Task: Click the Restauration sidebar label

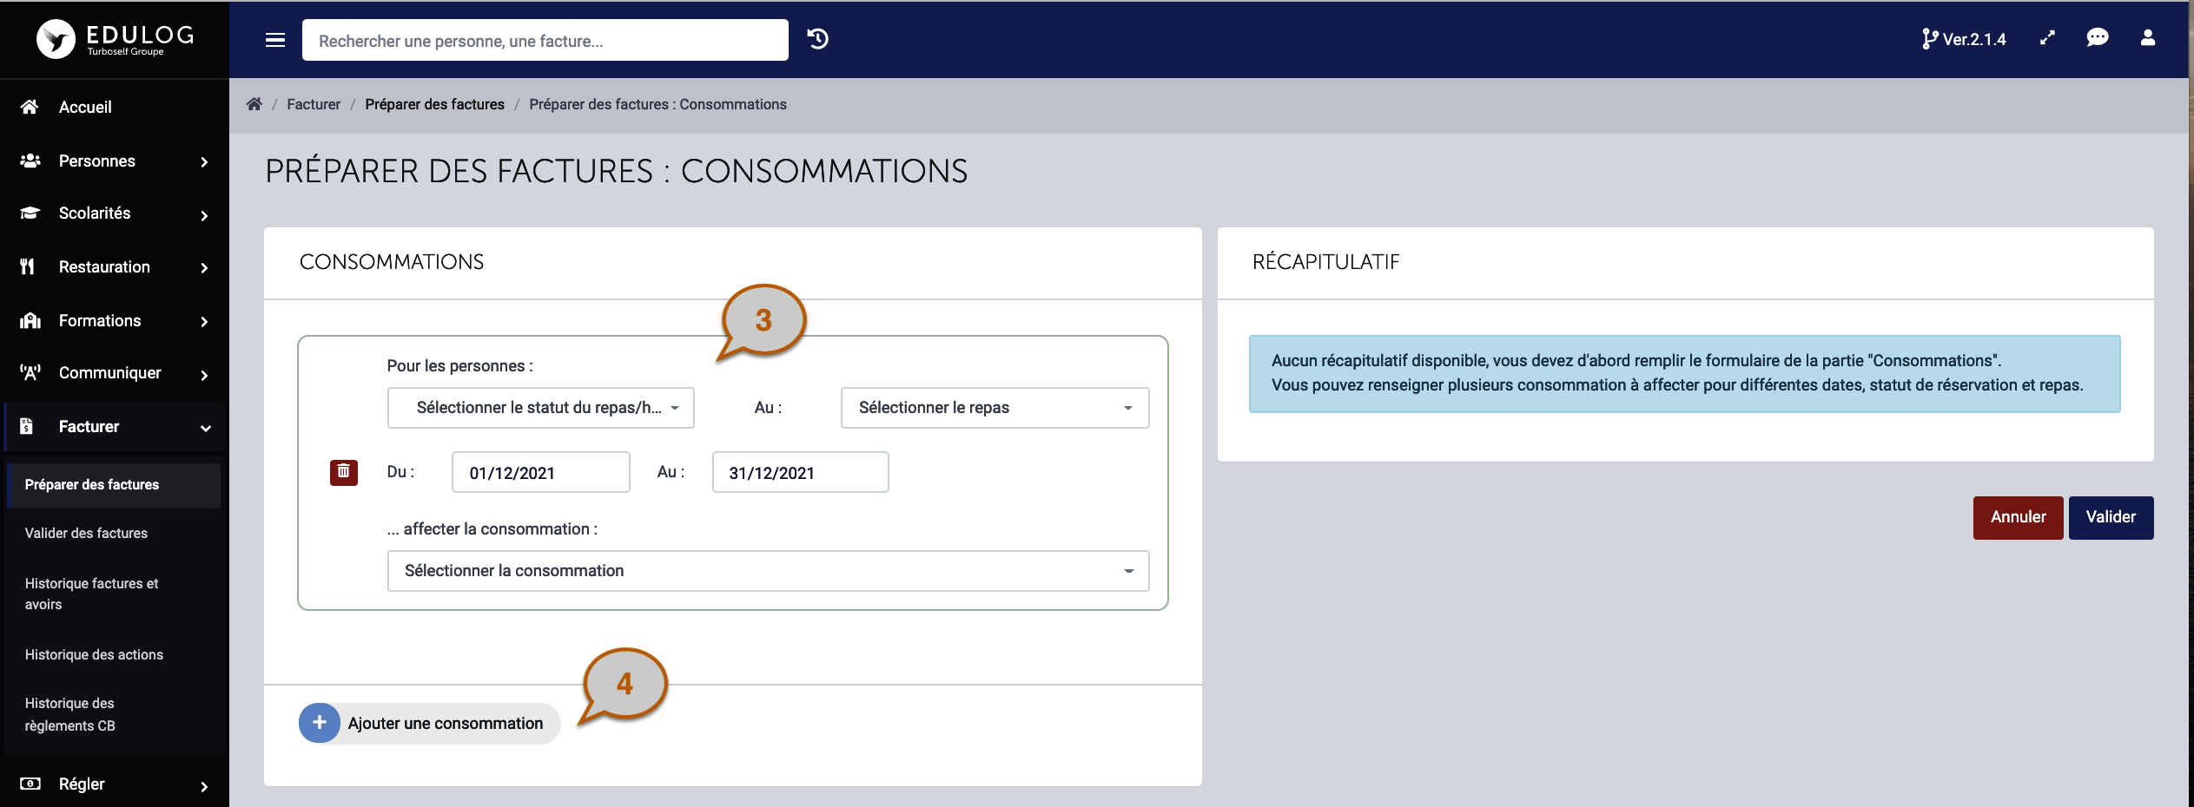Action: (x=104, y=266)
